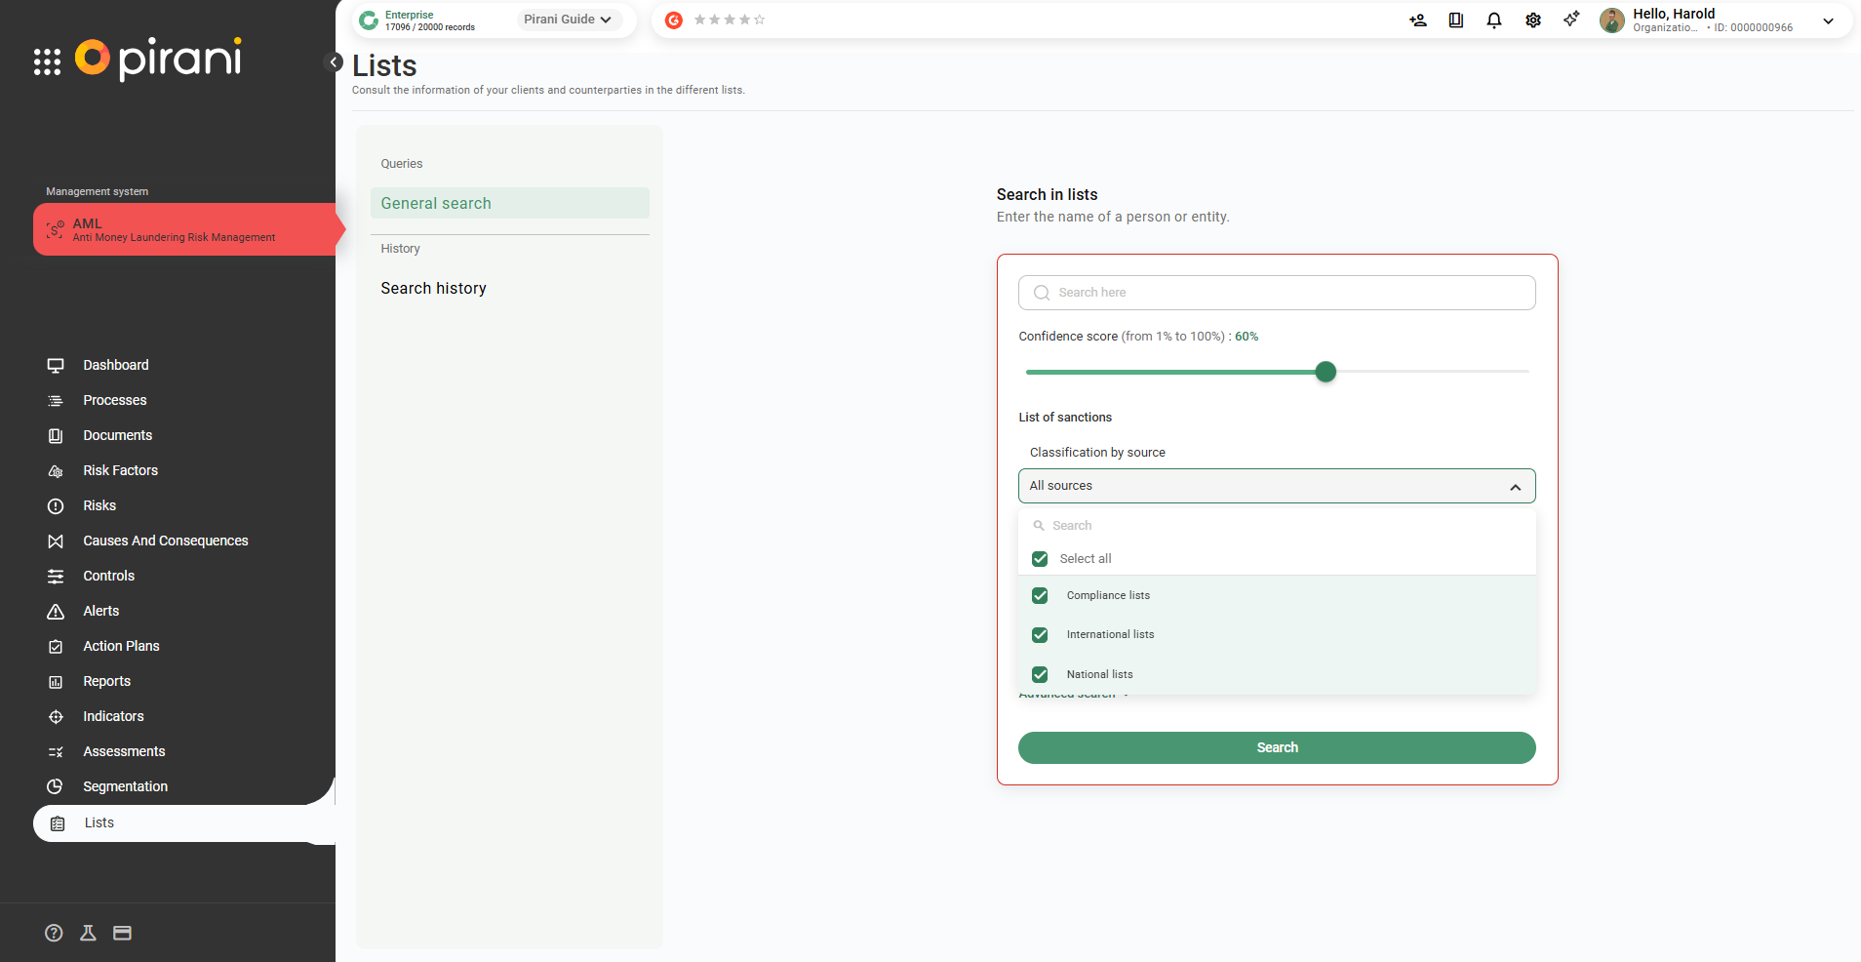
Task: Go to Risk Factors in the sidebar
Action: [120, 470]
